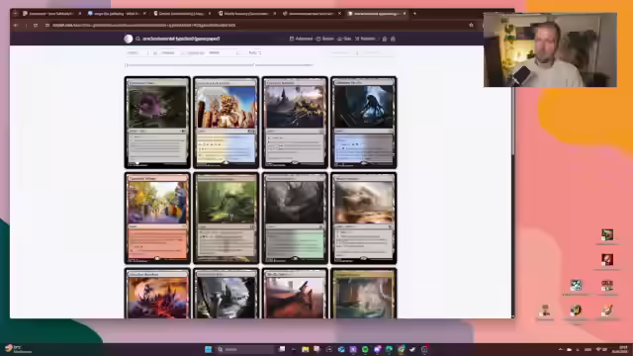This screenshot has width=633, height=356.
Task: Expand the first display-mode dropdown
Action: tap(137, 52)
